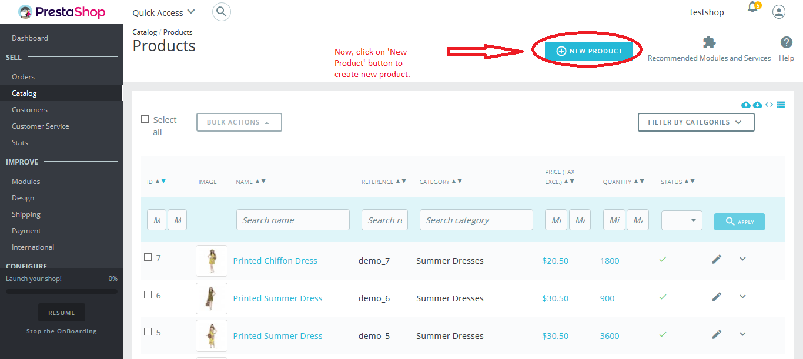Tick the checkbox for product ID 7
Viewport: 803px width, 359px height.
148,257
